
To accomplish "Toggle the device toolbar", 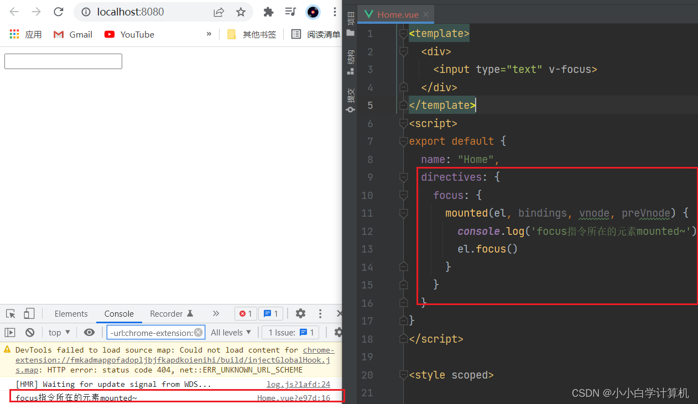I will [x=29, y=313].
